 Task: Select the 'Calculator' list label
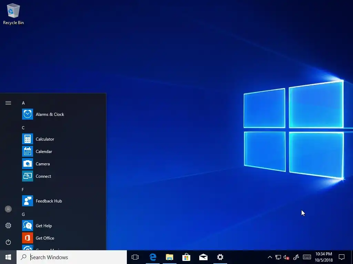(45, 139)
